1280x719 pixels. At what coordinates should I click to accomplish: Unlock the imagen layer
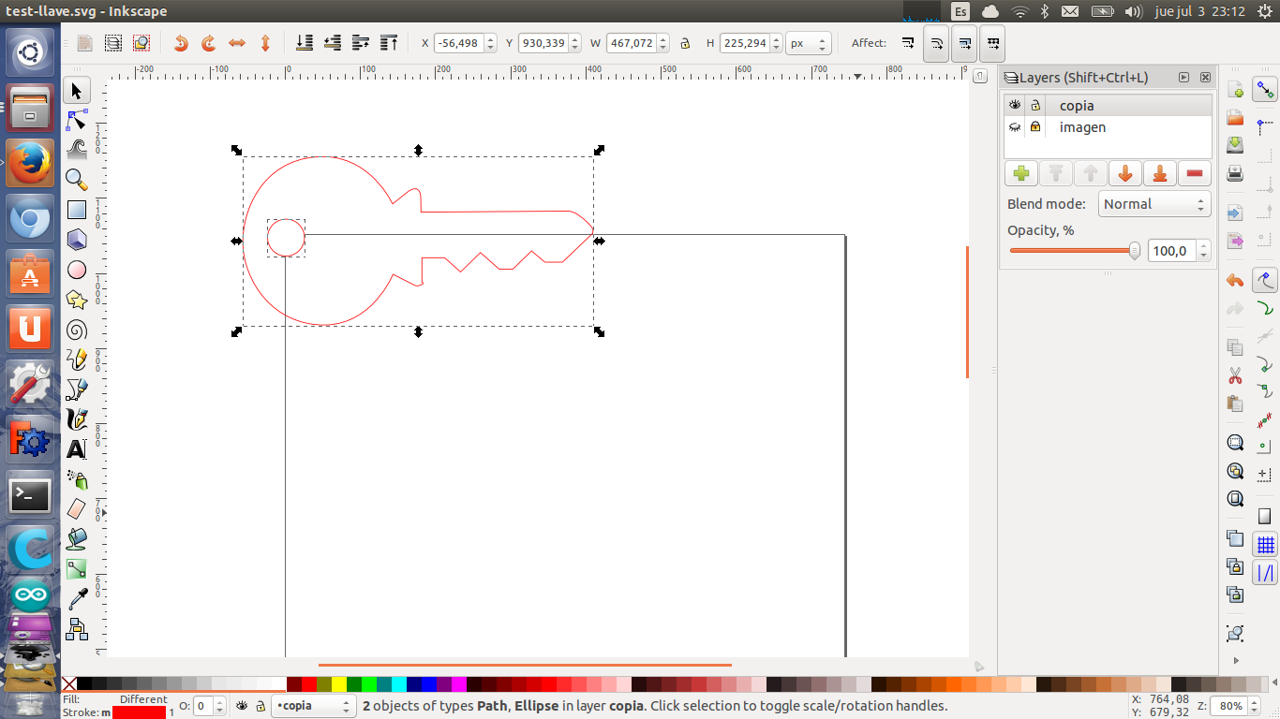1035,127
